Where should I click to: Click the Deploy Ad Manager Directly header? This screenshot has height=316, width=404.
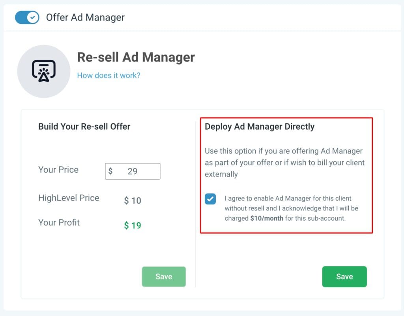(260, 126)
